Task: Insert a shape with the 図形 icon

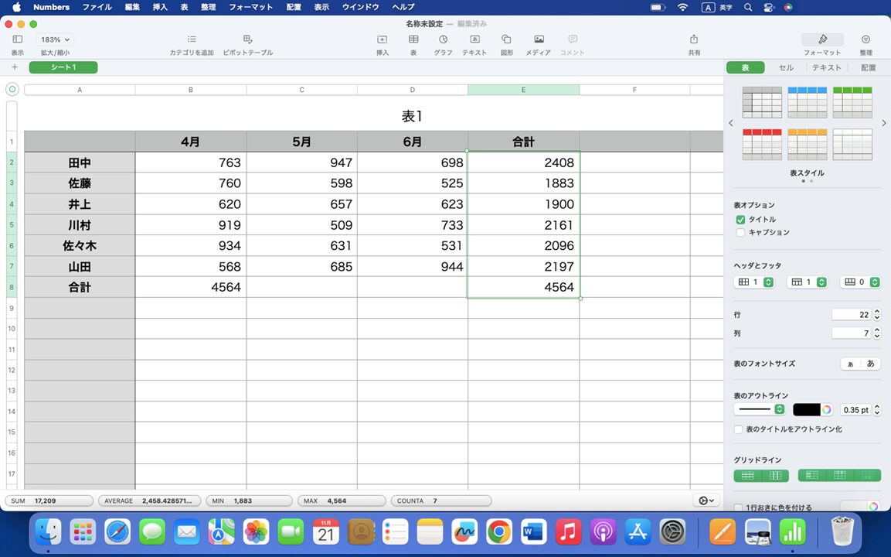Action: tap(506, 43)
